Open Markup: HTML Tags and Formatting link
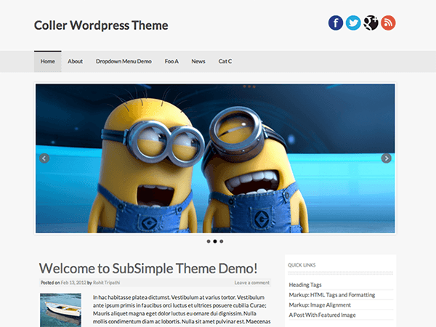 coord(332,295)
